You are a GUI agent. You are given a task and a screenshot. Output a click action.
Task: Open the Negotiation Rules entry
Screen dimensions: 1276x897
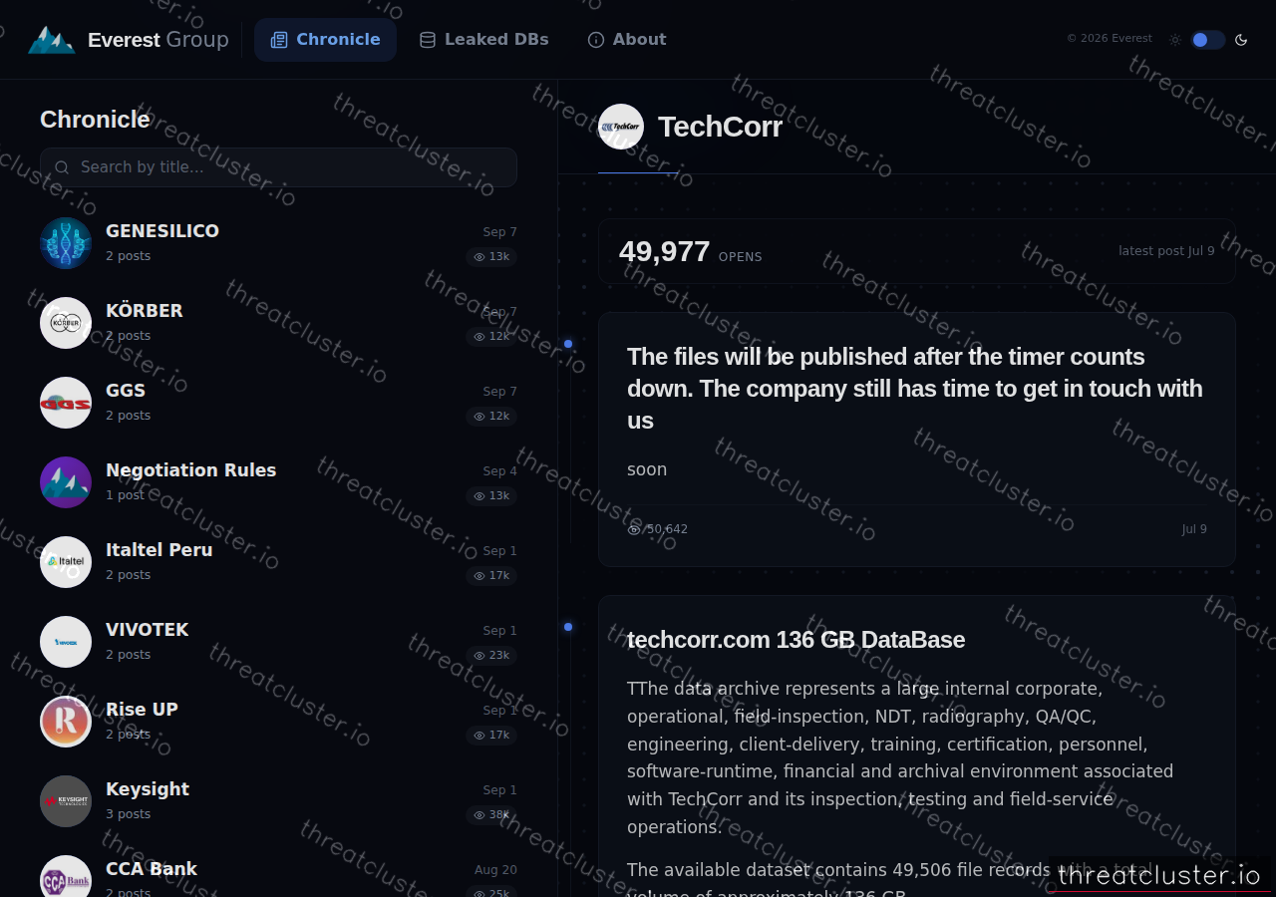278,482
